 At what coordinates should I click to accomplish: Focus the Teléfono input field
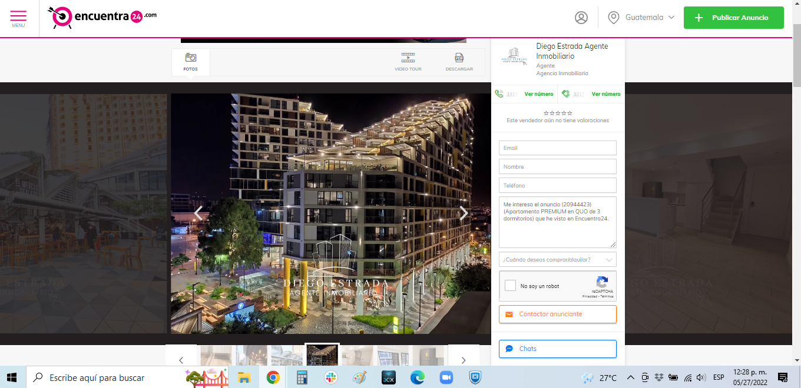pyautogui.click(x=558, y=186)
